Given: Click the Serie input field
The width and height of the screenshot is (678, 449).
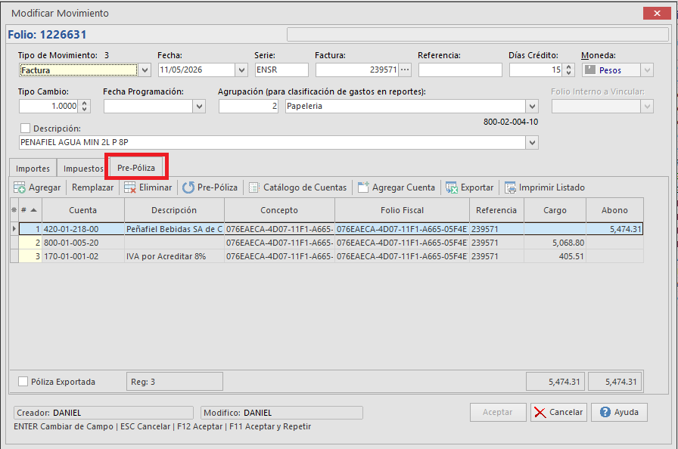Looking at the screenshot, I should pyautogui.click(x=281, y=70).
